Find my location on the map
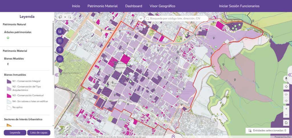 (x=286, y=87)
